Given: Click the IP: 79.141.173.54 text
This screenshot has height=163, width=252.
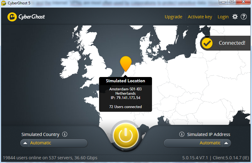Looking at the screenshot, I should coord(126,98).
